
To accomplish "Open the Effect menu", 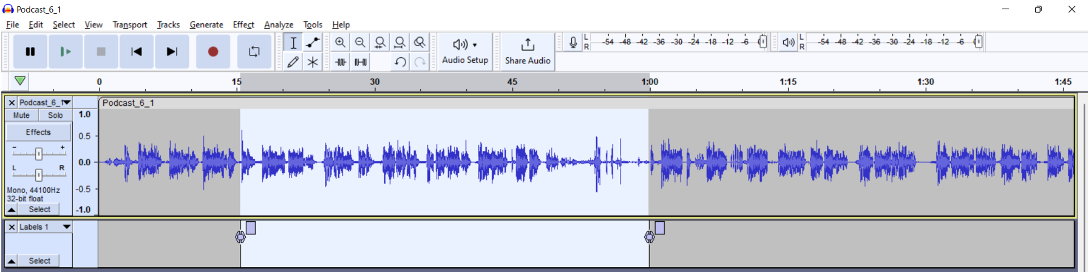I will tap(244, 25).
